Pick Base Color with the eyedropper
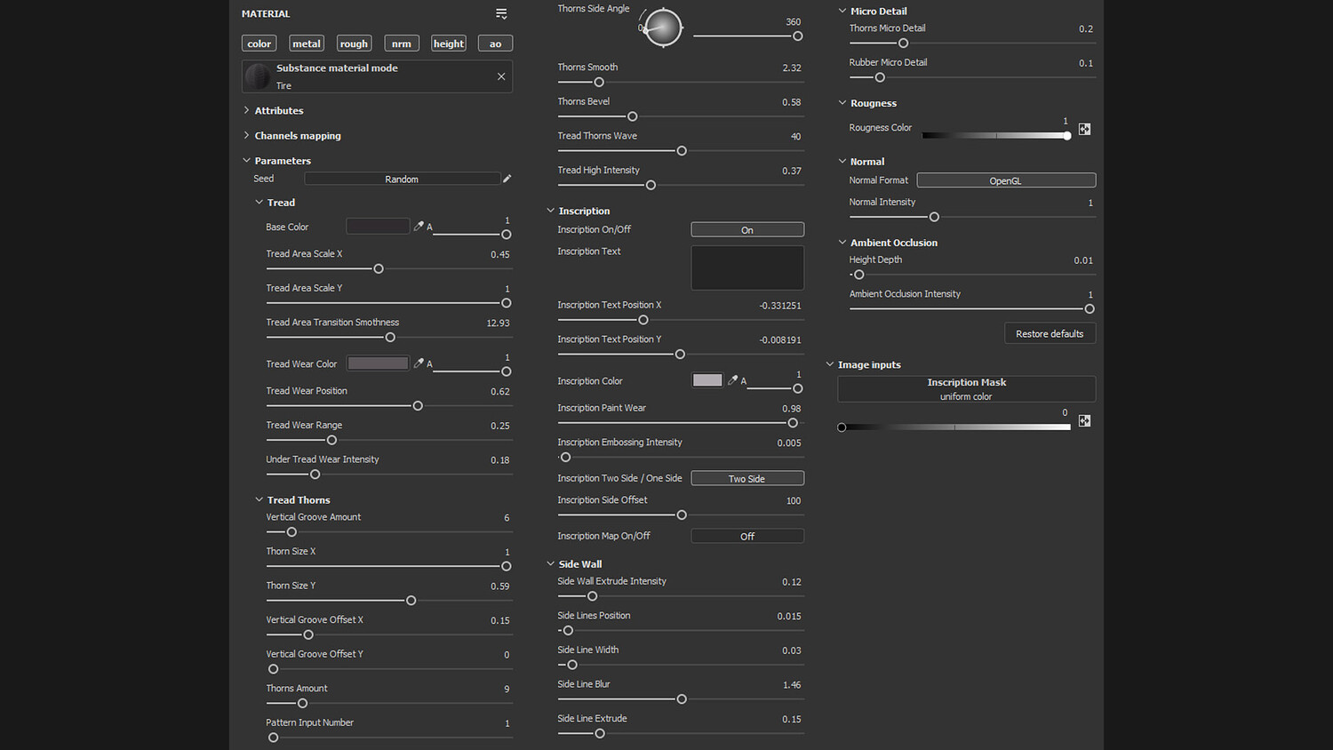The image size is (1333, 750). (x=419, y=226)
